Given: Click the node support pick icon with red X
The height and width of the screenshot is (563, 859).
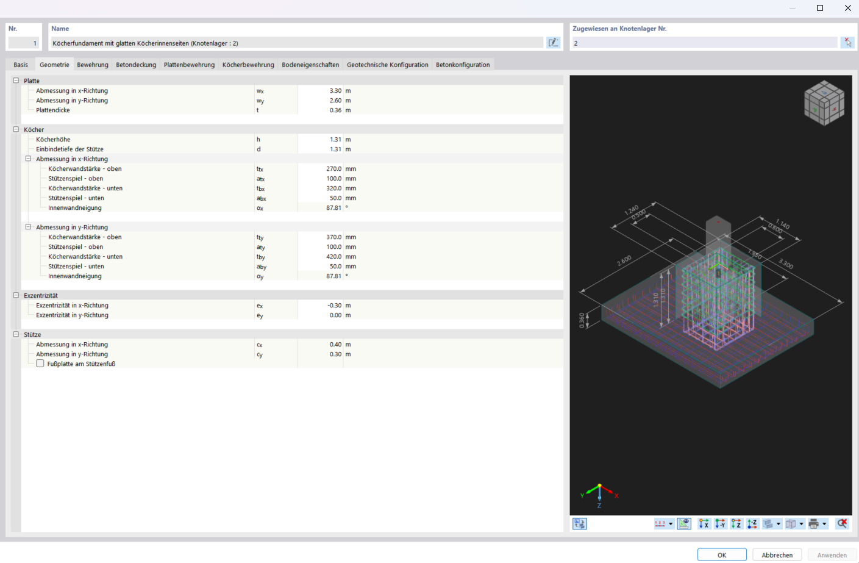Looking at the screenshot, I should pyautogui.click(x=847, y=42).
